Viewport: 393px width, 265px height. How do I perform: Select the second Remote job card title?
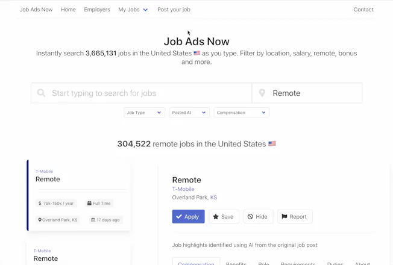[46, 258]
